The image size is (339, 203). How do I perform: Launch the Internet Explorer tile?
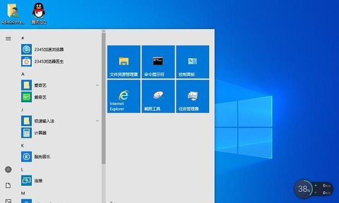click(124, 96)
